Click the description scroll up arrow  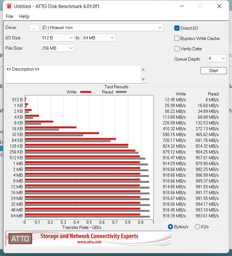143,70
